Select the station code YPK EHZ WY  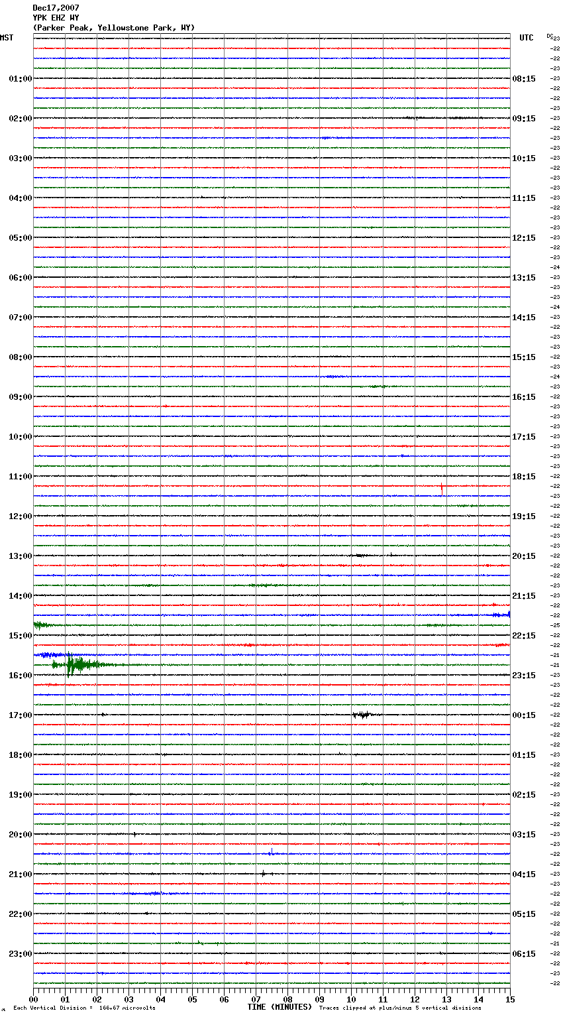(56, 18)
